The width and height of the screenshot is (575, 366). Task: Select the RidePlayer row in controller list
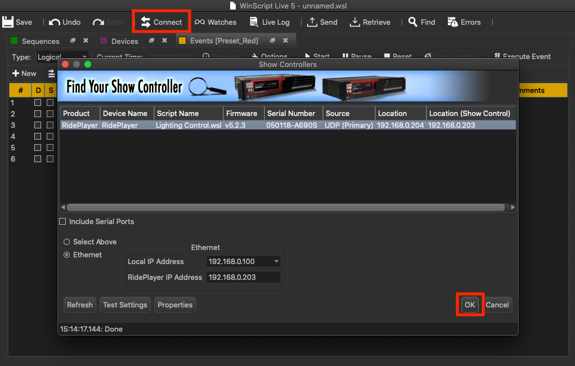point(288,125)
